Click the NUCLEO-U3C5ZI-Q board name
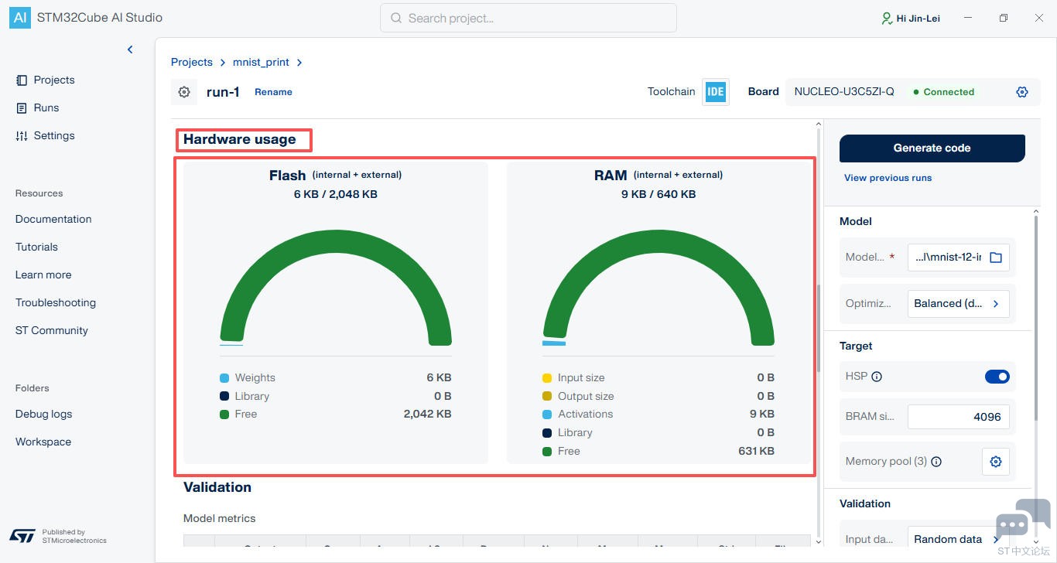The height and width of the screenshot is (563, 1057). (844, 91)
